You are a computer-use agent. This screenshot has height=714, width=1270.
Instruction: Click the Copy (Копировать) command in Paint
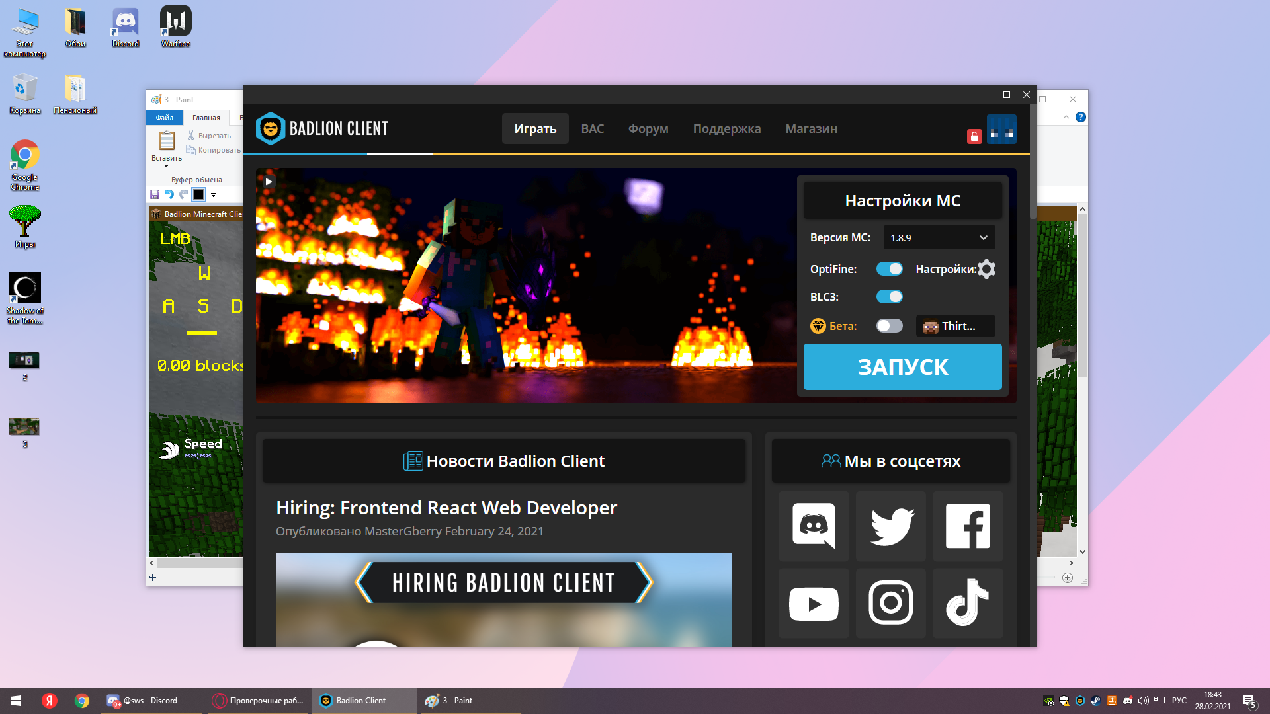[x=214, y=150]
